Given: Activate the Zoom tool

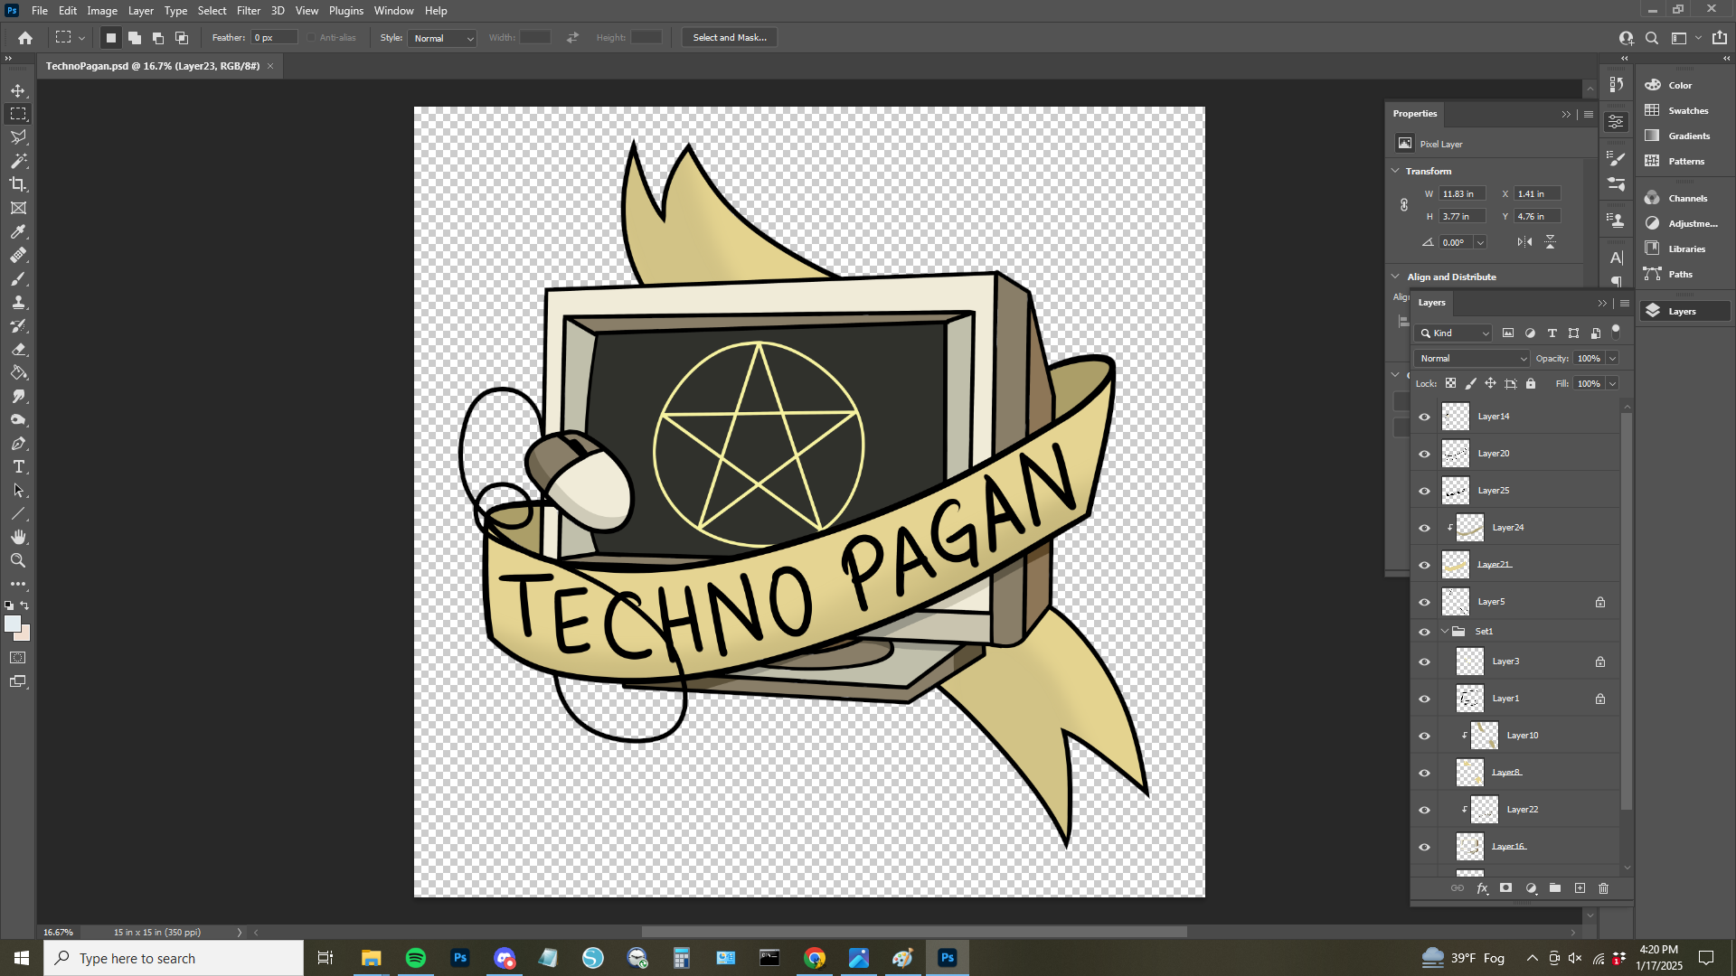Looking at the screenshot, I should tap(18, 560).
